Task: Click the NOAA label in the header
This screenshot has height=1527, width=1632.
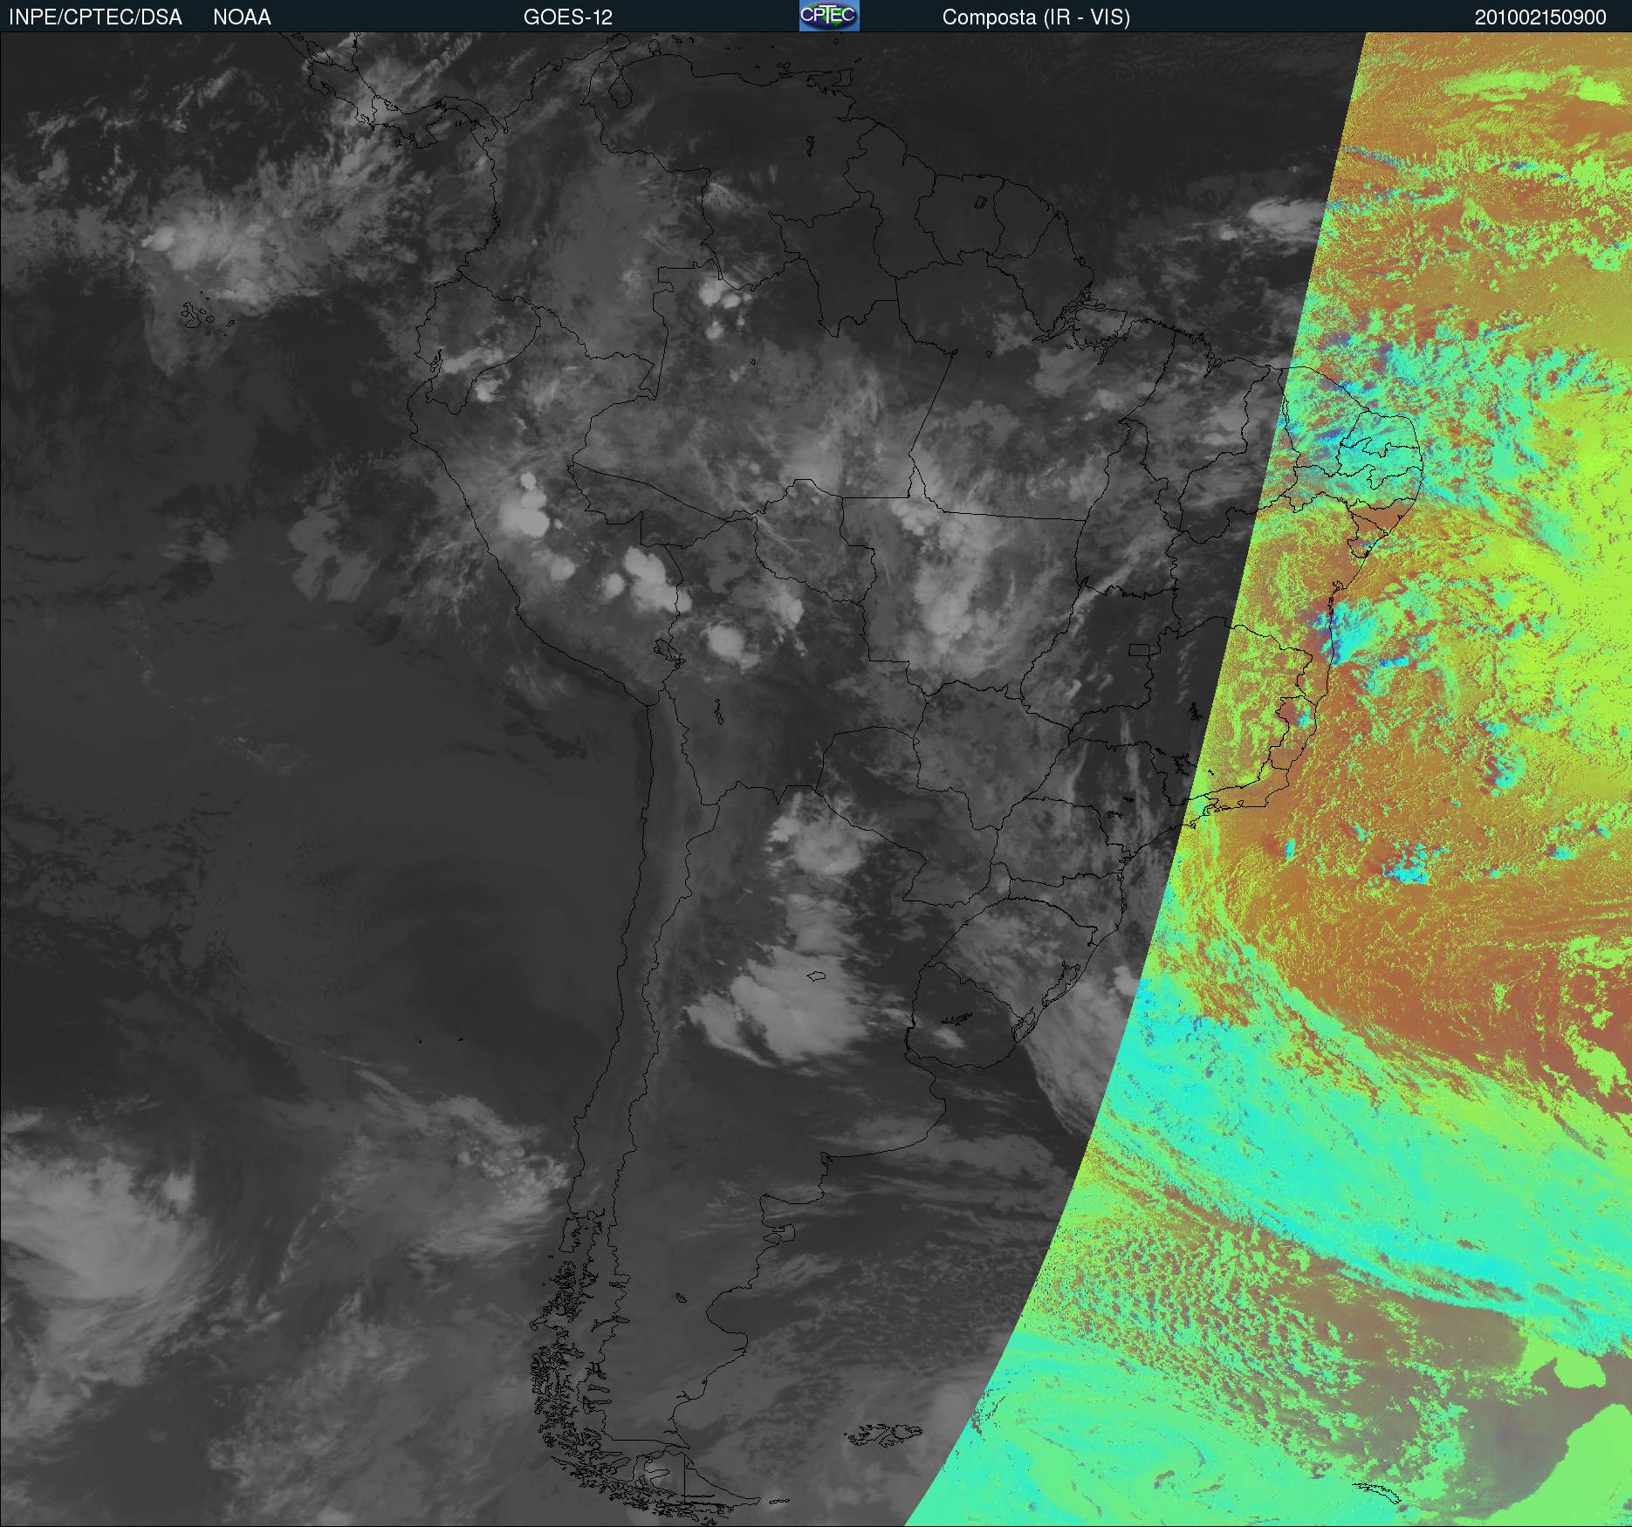Action: click(242, 17)
